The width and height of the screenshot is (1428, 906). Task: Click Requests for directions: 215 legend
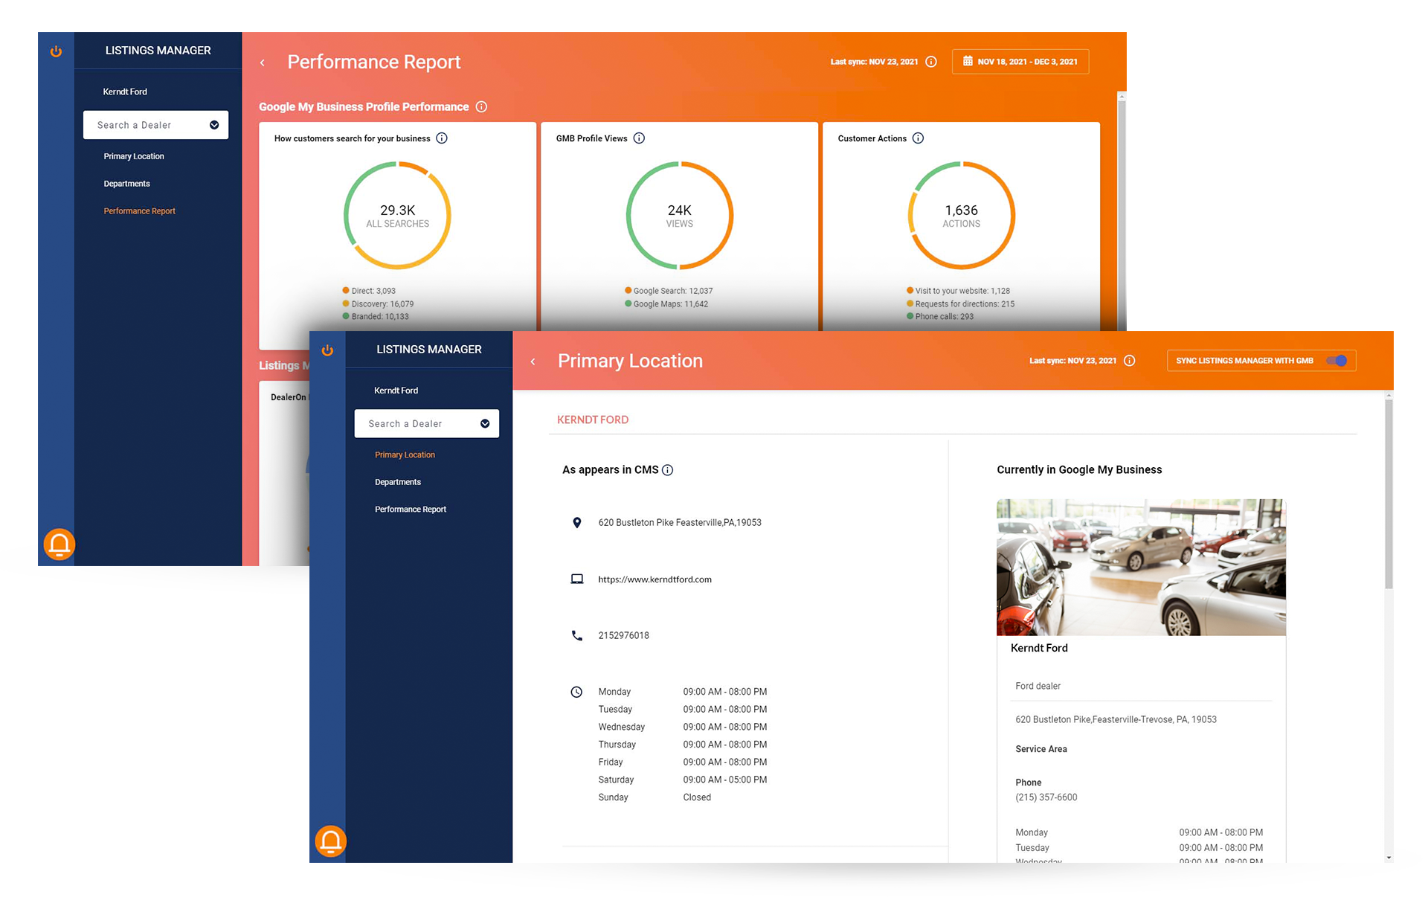click(x=960, y=304)
